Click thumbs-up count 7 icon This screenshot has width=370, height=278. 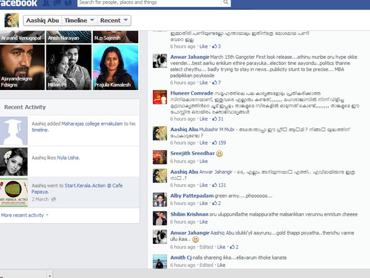point(215,83)
